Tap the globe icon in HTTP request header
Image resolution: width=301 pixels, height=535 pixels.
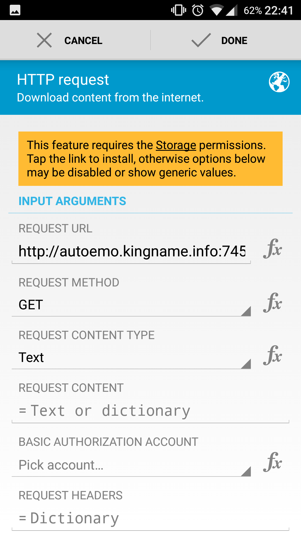[279, 82]
